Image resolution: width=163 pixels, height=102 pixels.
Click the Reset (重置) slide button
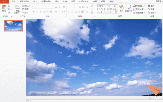coord(25,9)
